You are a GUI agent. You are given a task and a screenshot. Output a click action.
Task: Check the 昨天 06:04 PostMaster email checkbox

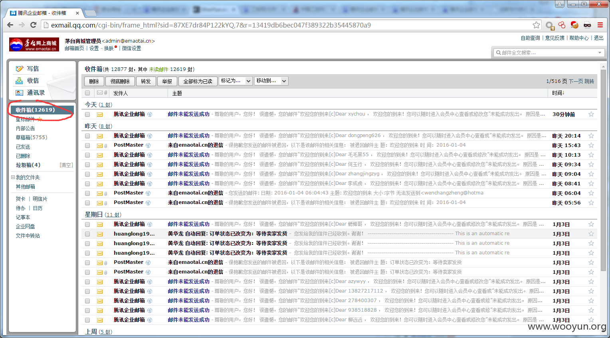pyautogui.click(x=87, y=193)
